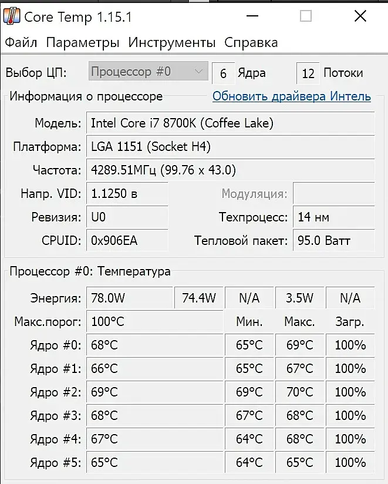The height and width of the screenshot is (484, 388).
Task: Click the Core Temp thermometer app icon
Action: tap(12, 16)
